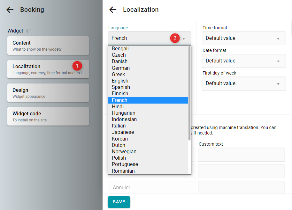
Task: Click the language list scrollbar
Action: coord(189,93)
